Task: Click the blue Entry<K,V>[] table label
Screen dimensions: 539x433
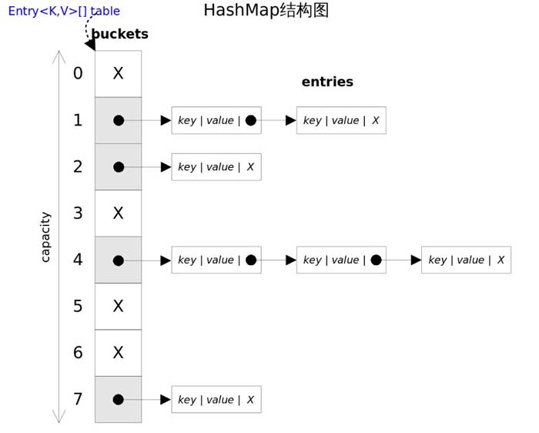Action: [64, 12]
